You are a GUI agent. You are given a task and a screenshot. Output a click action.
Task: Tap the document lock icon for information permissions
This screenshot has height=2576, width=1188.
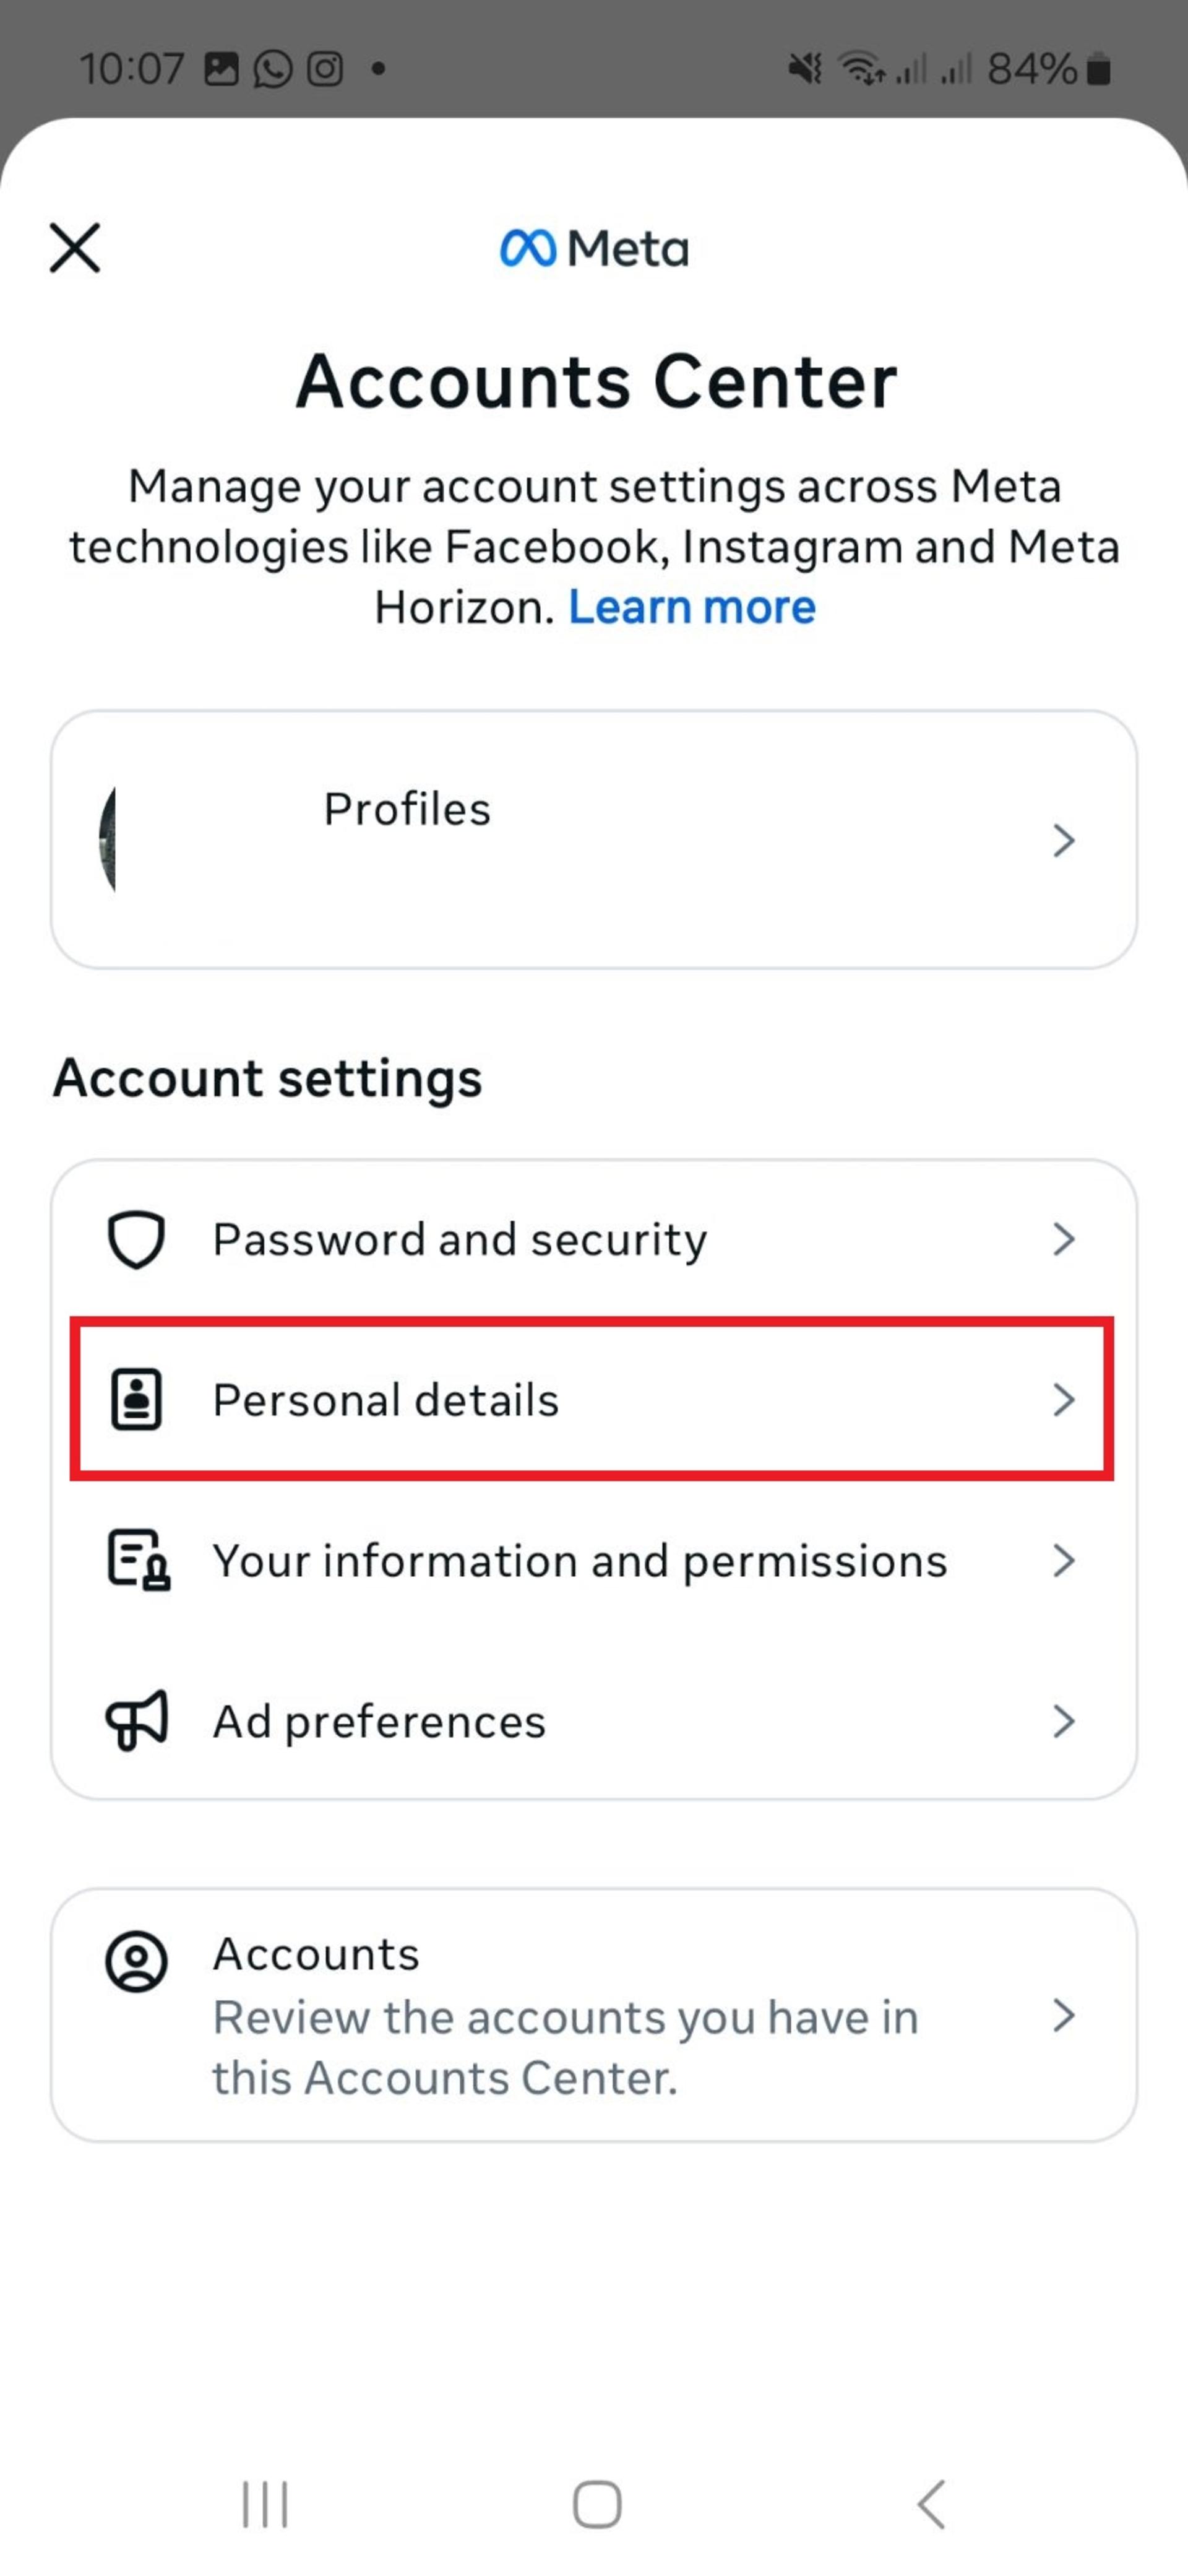tap(138, 1560)
